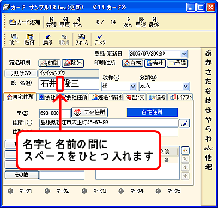Click the 氏名 name input field
This screenshot has height=208, width=218.
(69, 84)
